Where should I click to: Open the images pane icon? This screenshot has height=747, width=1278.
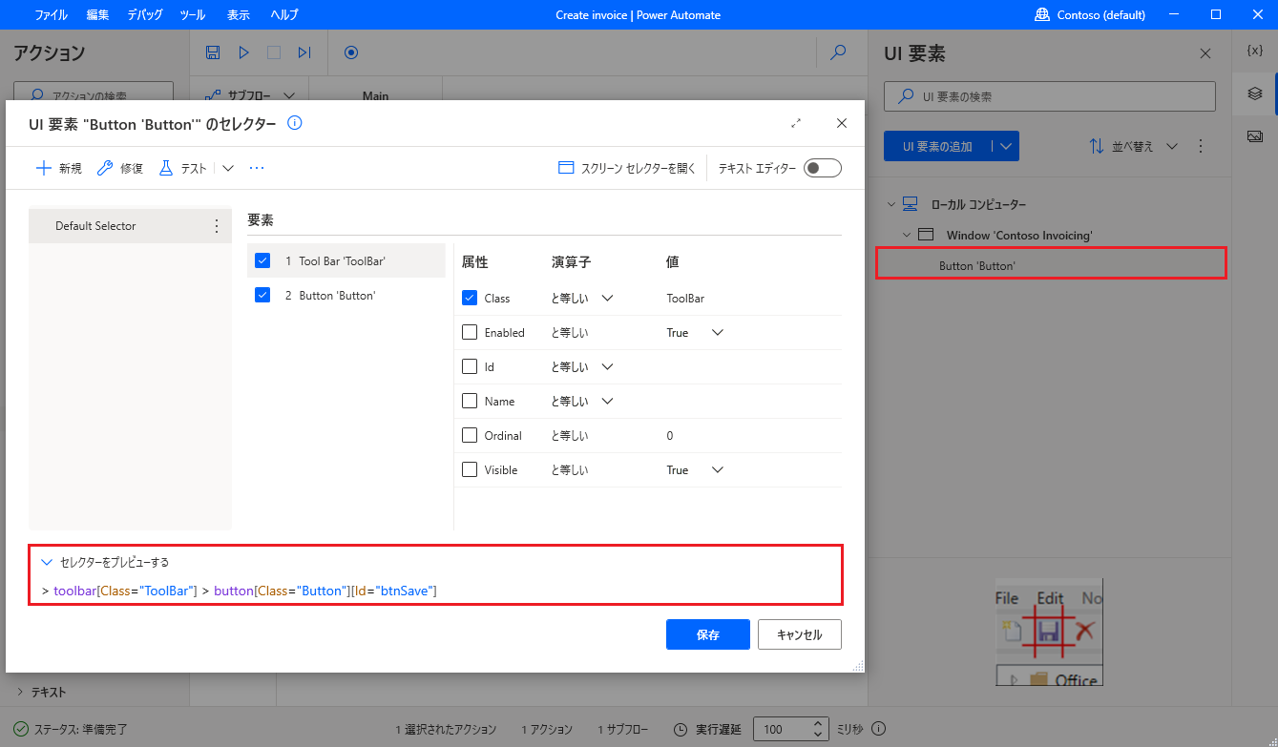1255,136
